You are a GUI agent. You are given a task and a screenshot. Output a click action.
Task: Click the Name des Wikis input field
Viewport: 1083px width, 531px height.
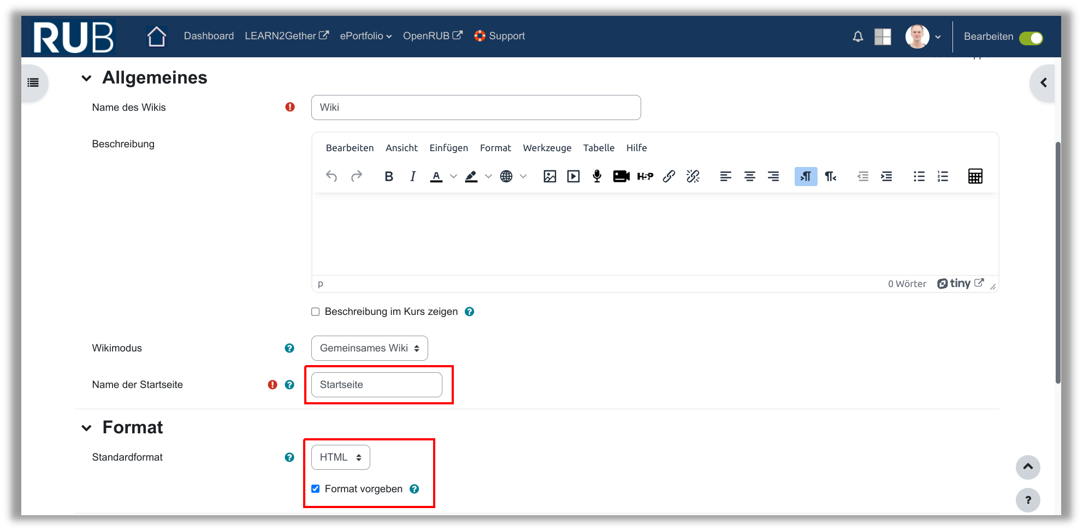coord(476,108)
